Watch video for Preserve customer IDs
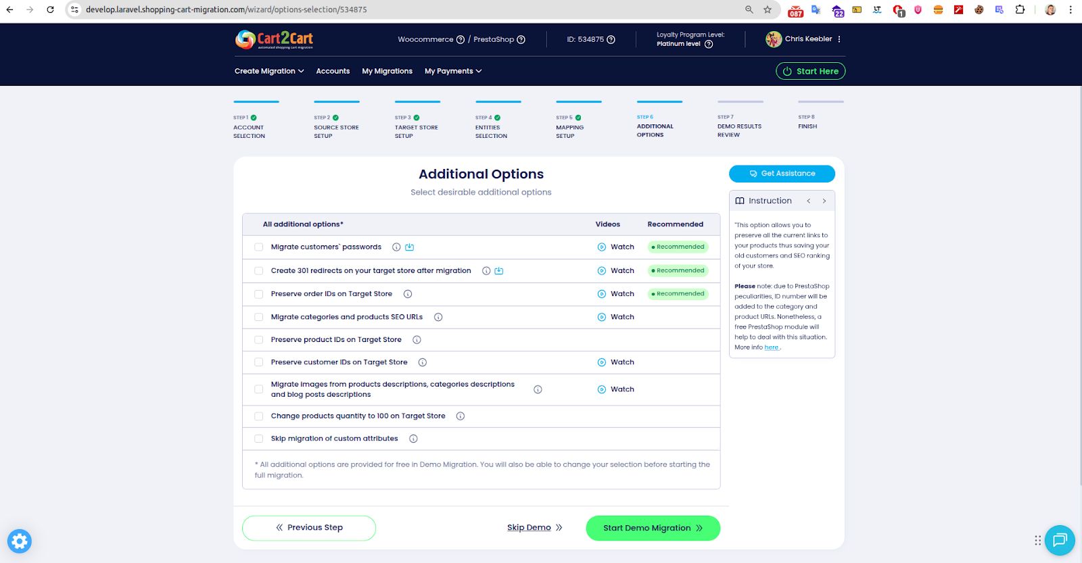The image size is (1082, 563). [616, 362]
